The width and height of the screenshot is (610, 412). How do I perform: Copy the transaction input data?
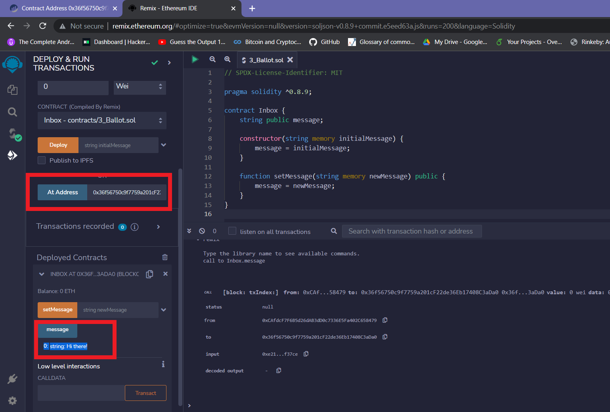coord(306,354)
